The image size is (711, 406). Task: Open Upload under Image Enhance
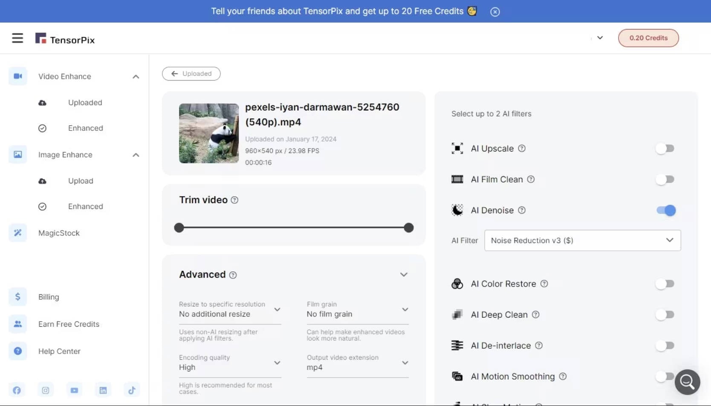(81, 181)
